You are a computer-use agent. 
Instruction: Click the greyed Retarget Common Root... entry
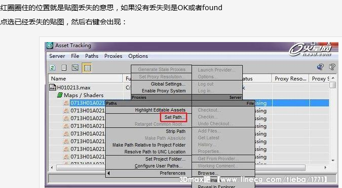[160, 124]
